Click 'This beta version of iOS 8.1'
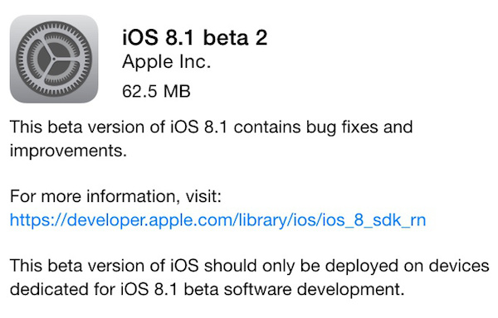 (119, 128)
